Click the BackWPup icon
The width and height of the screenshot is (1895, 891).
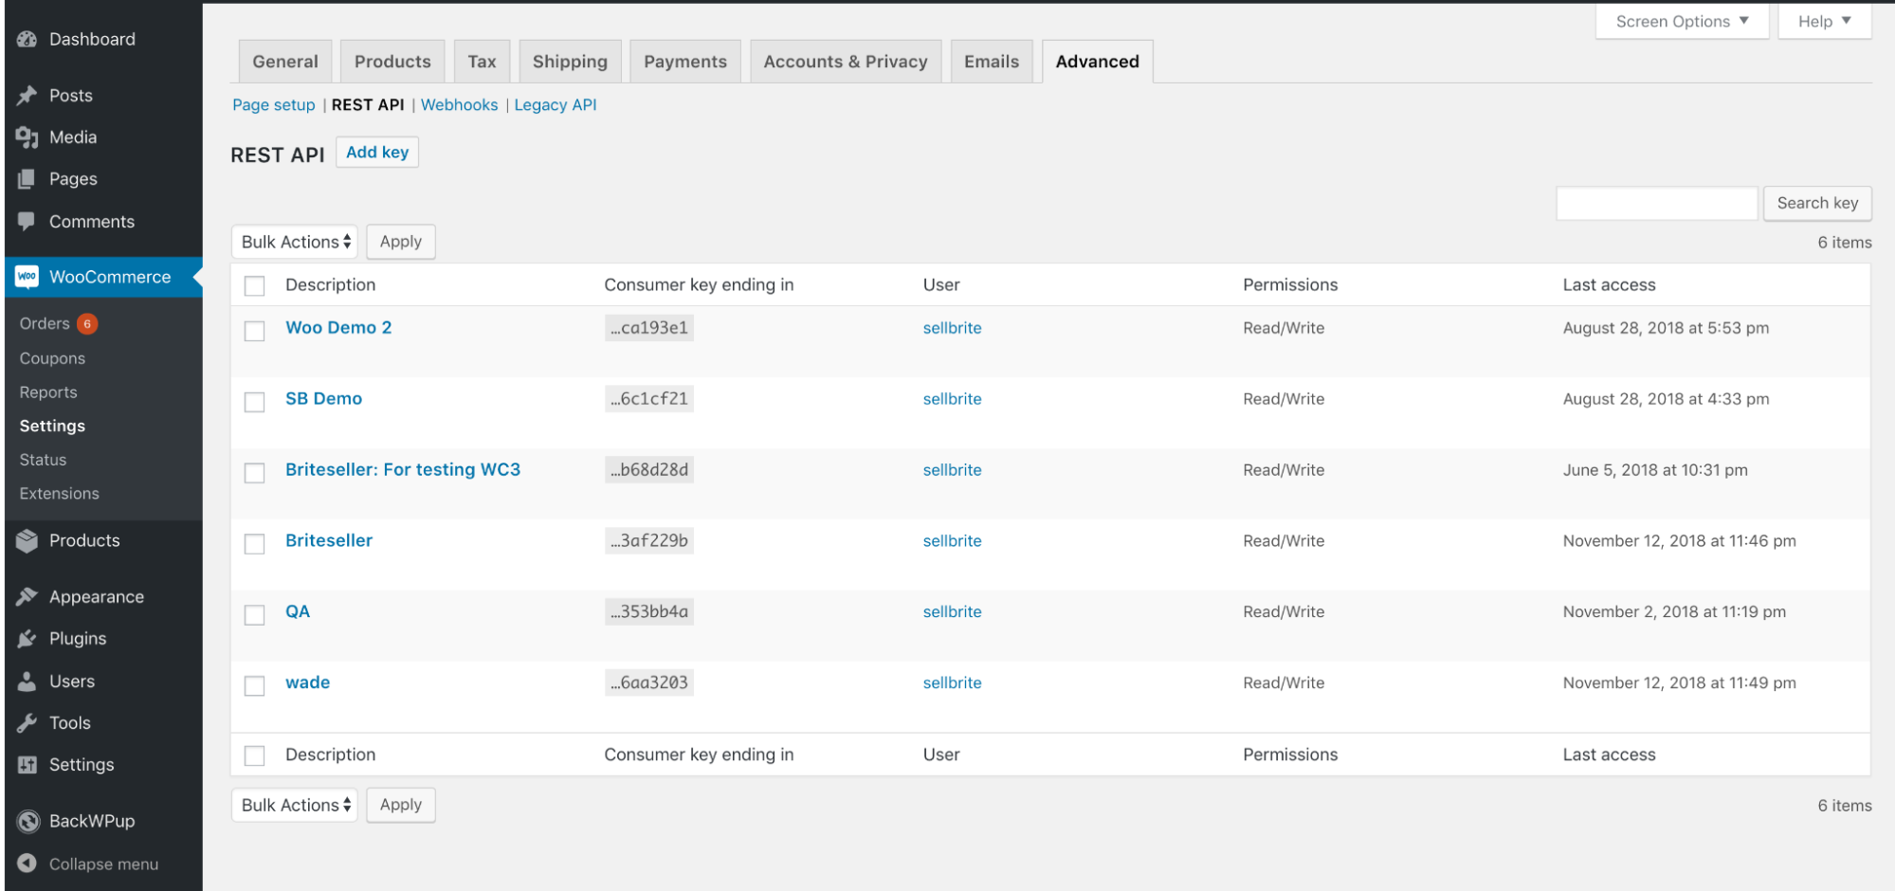(28, 821)
